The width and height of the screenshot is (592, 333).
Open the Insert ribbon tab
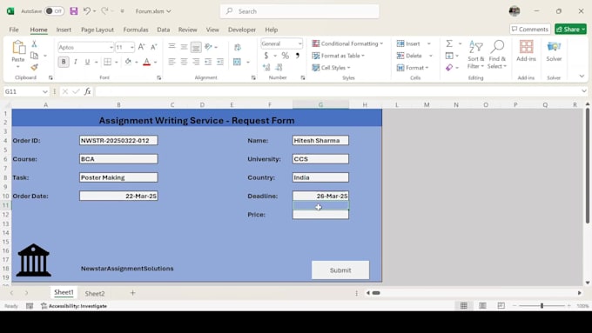point(64,30)
